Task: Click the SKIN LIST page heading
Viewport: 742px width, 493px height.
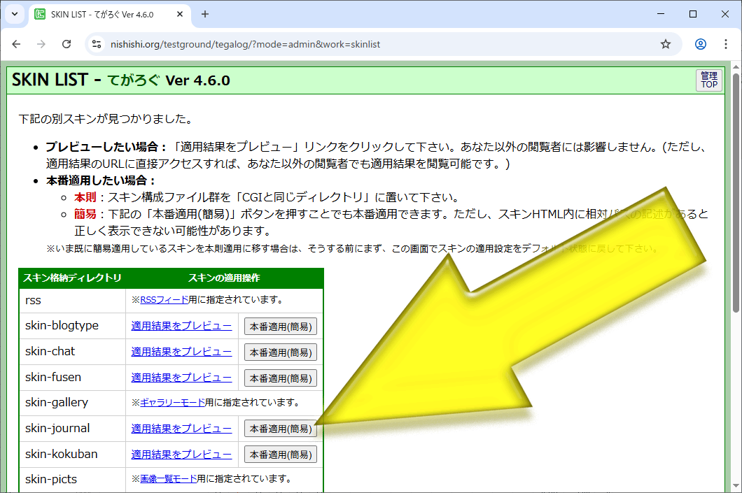Action: coord(121,80)
